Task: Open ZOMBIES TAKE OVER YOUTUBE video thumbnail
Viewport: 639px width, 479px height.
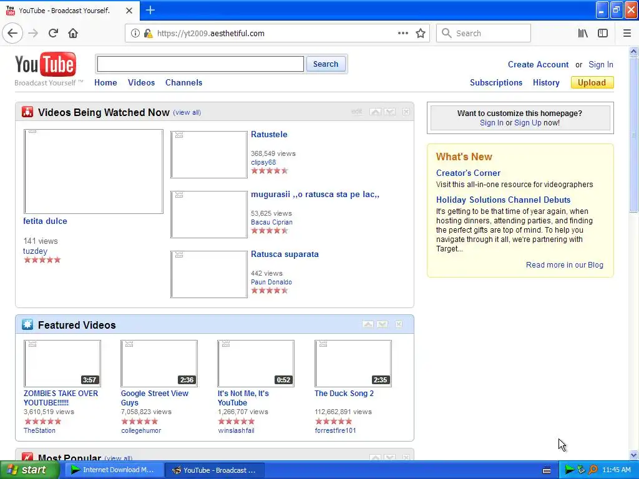Action: [x=62, y=364]
